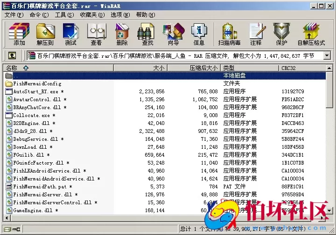This screenshot has width=336, height=235.
Task: Go up one folder level button
Action: coord(12,56)
